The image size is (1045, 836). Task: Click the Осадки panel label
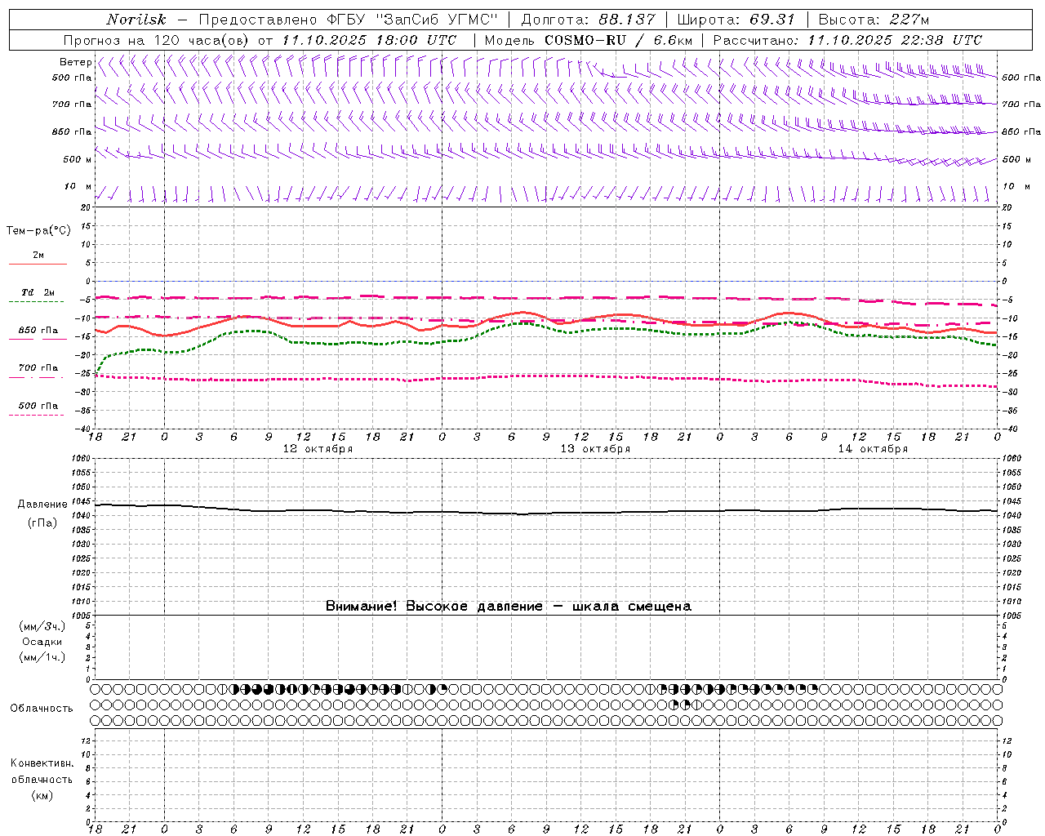tap(42, 642)
